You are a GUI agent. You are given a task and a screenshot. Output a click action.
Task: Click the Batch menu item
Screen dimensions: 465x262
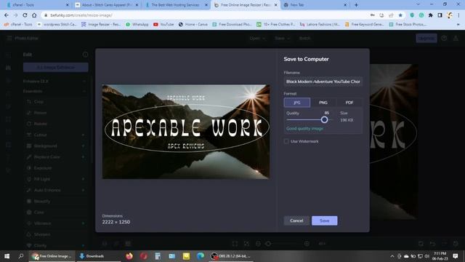click(x=304, y=38)
